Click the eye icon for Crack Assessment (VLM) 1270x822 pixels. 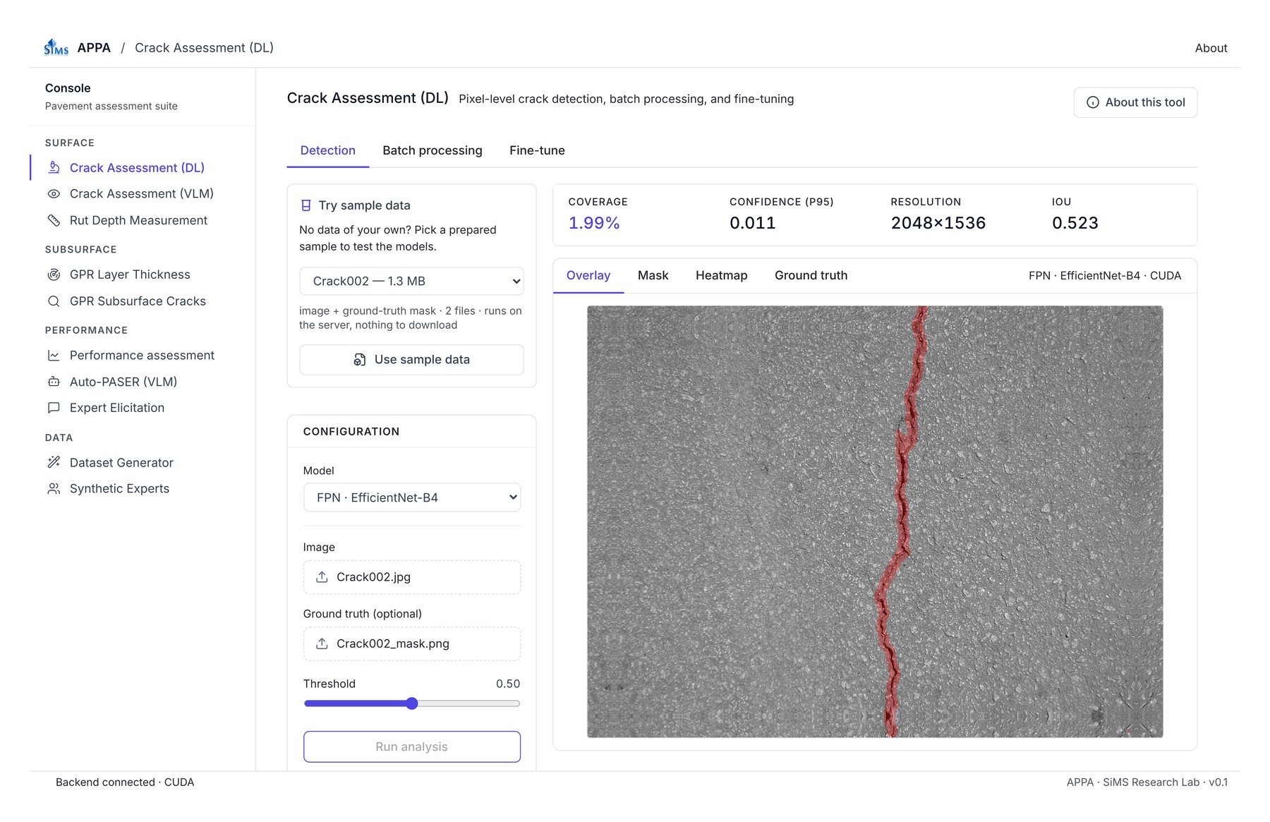pos(54,193)
